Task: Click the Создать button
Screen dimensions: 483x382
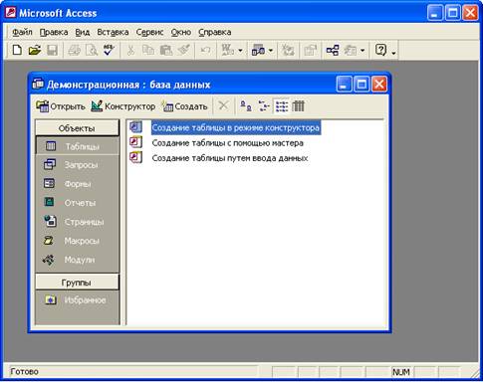Action: tap(185, 106)
